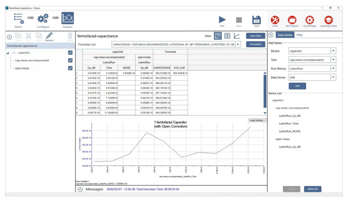The image size is (350, 202).
Task: Click the sheet scrollbar down arrow
Action: coord(265,113)
